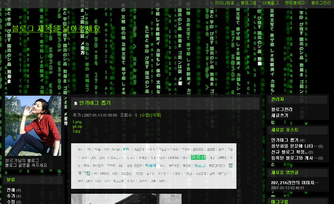Open 블로그홈 in the top navigation
334x204 pixels.
coord(249,3)
